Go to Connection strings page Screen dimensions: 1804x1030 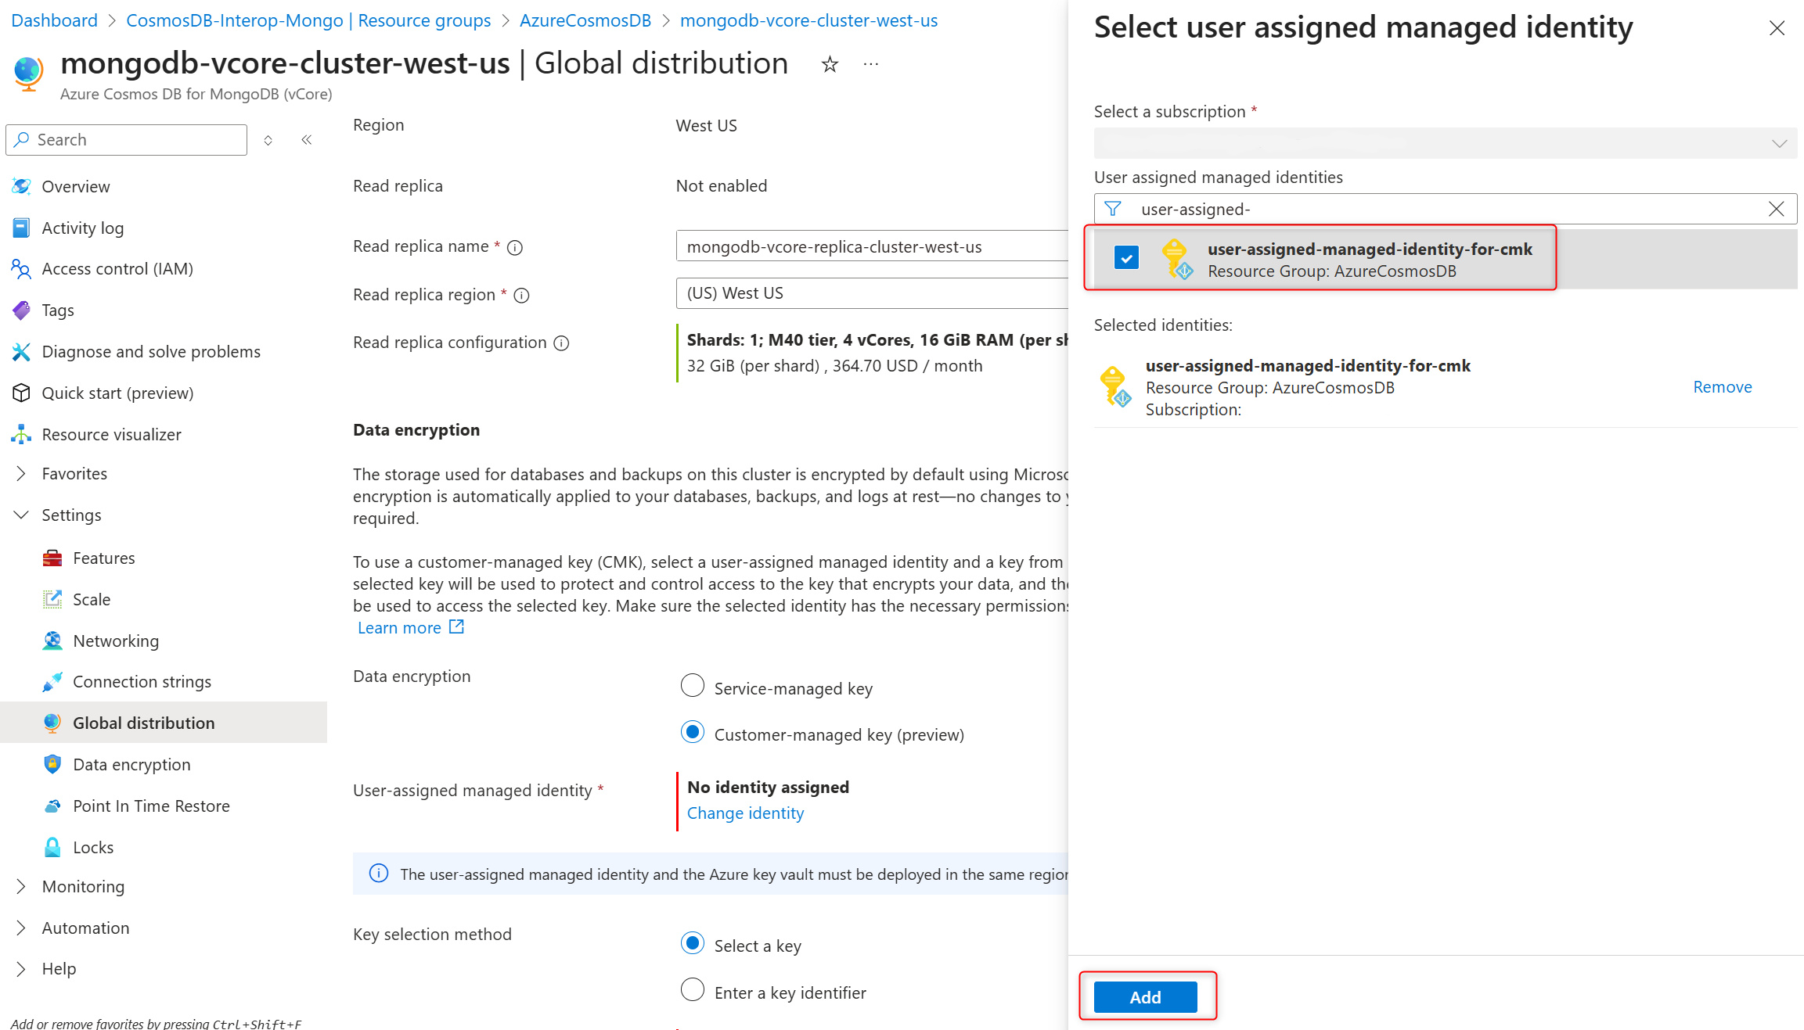pos(142,682)
